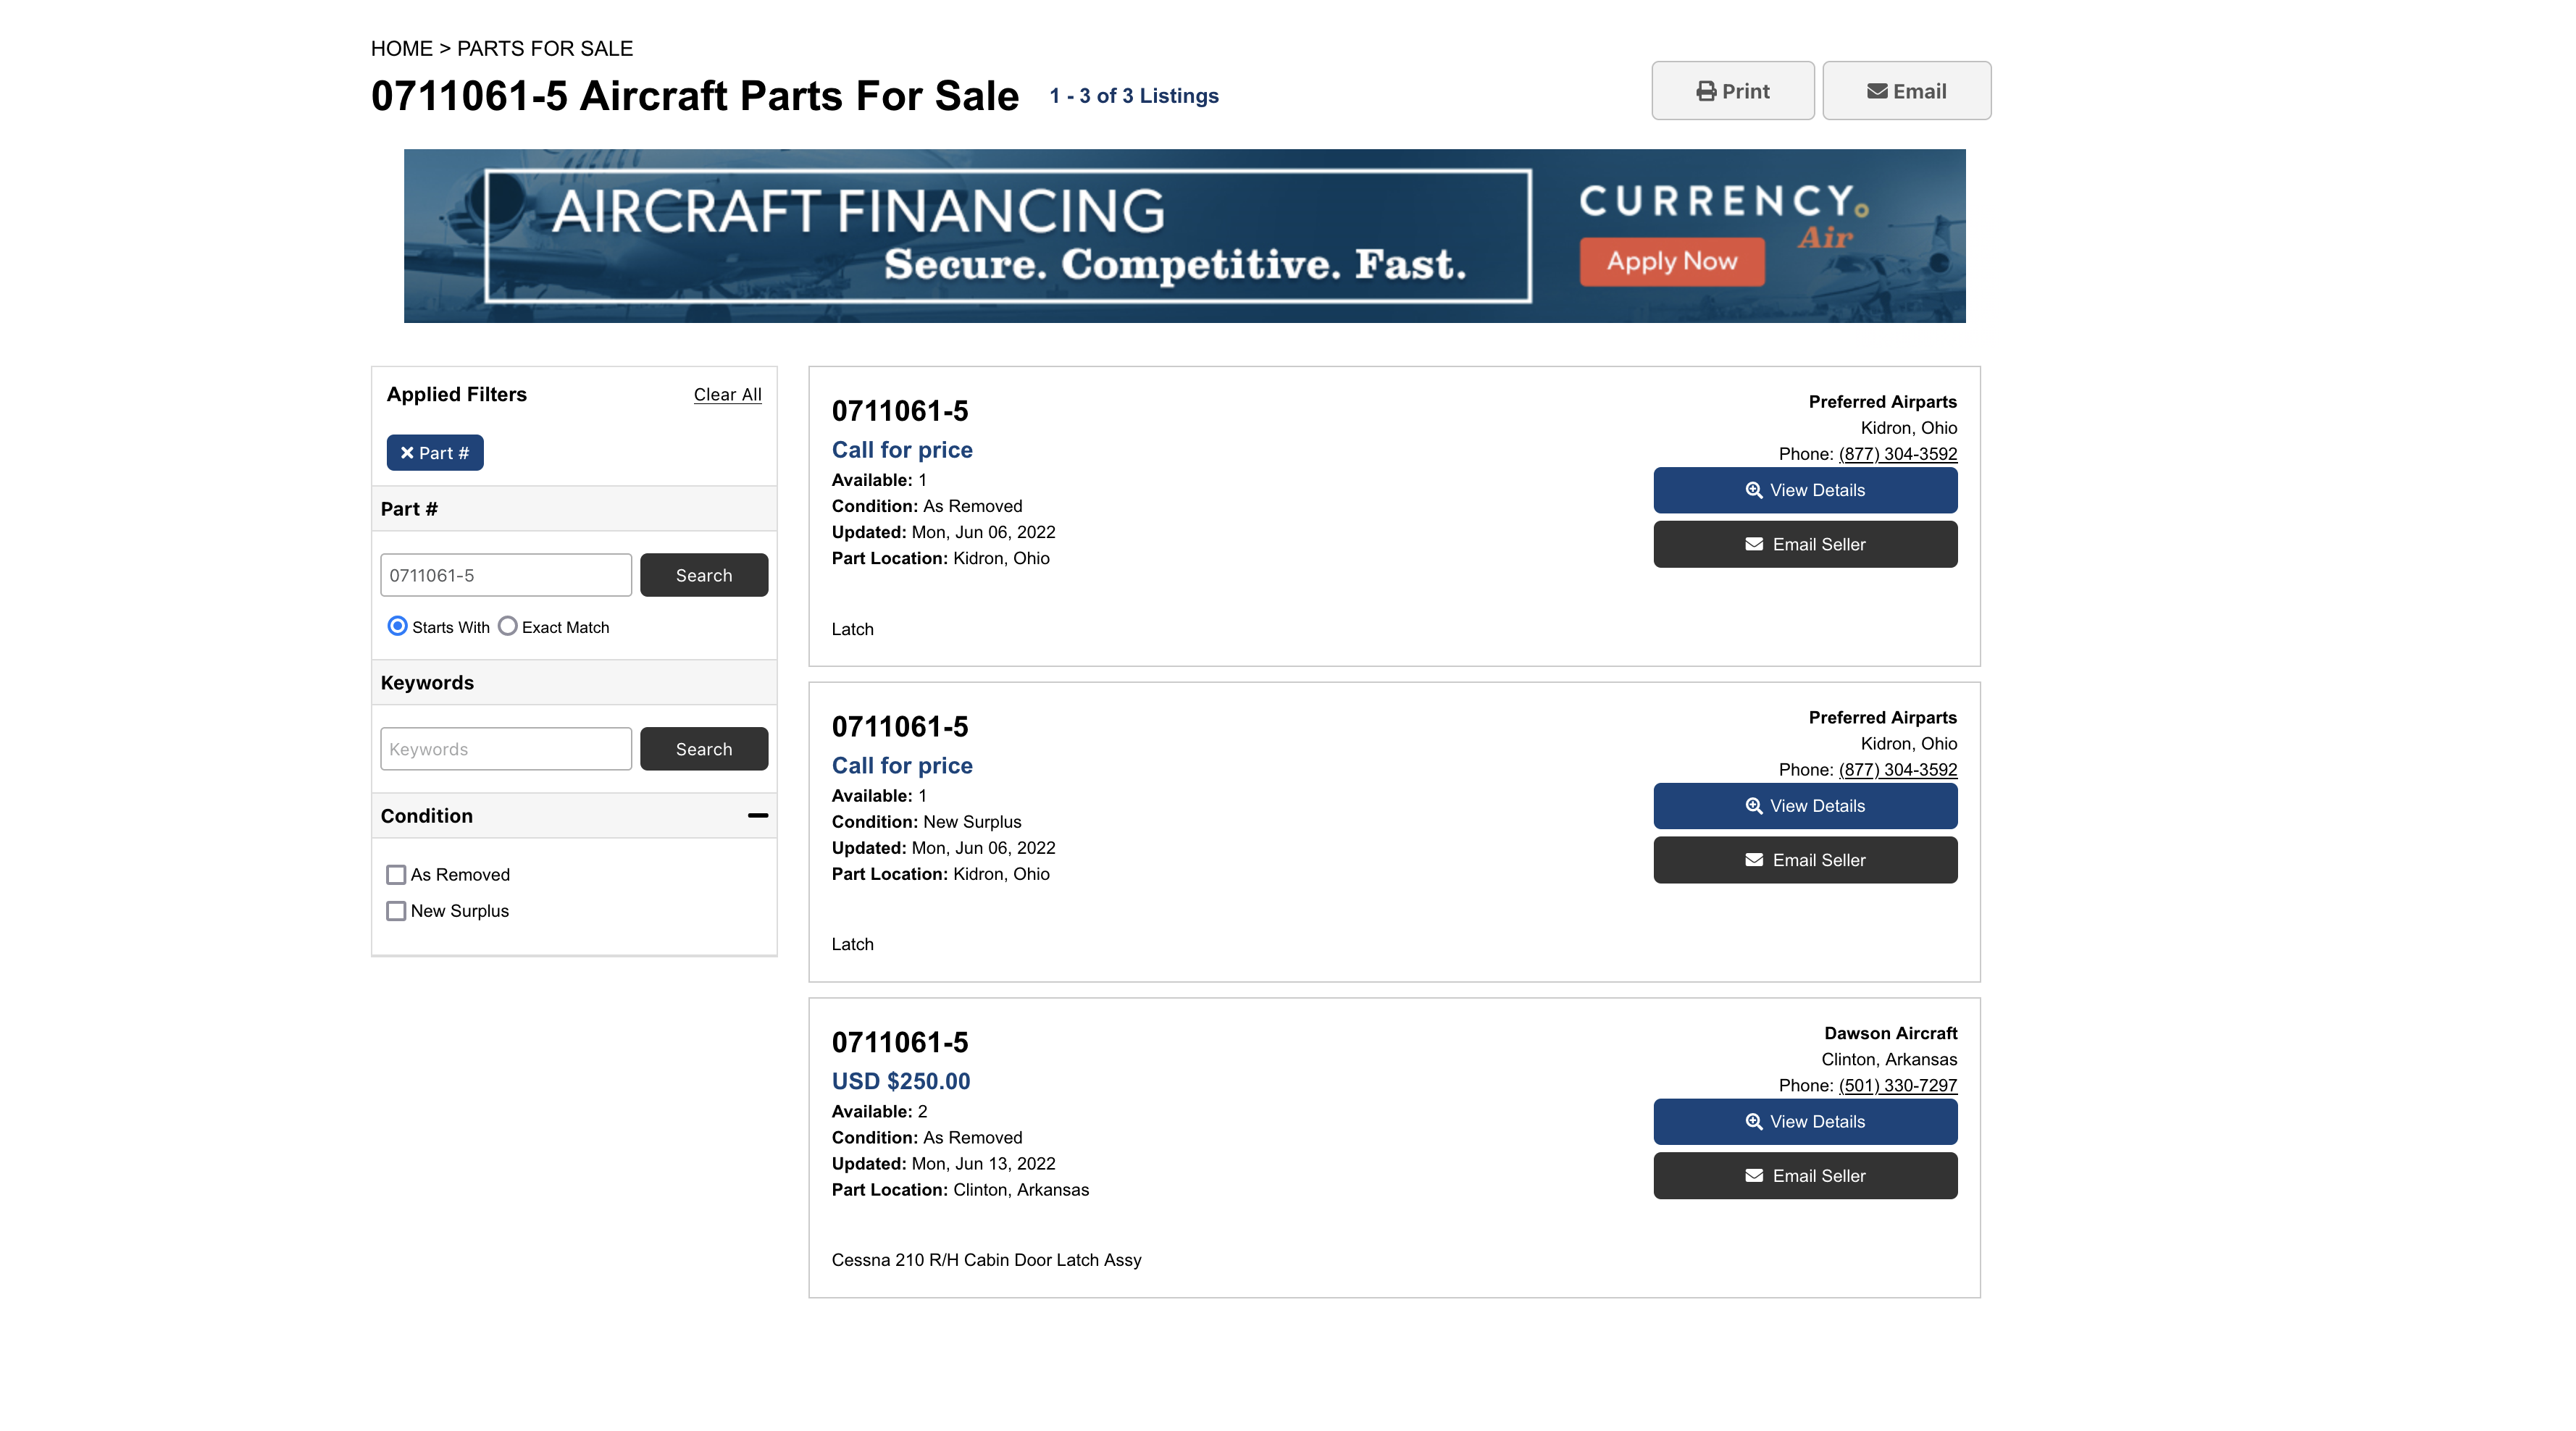Click envelope icon on first Email Seller
The width and height of the screenshot is (2576, 1431).
pyautogui.click(x=1754, y=544)
